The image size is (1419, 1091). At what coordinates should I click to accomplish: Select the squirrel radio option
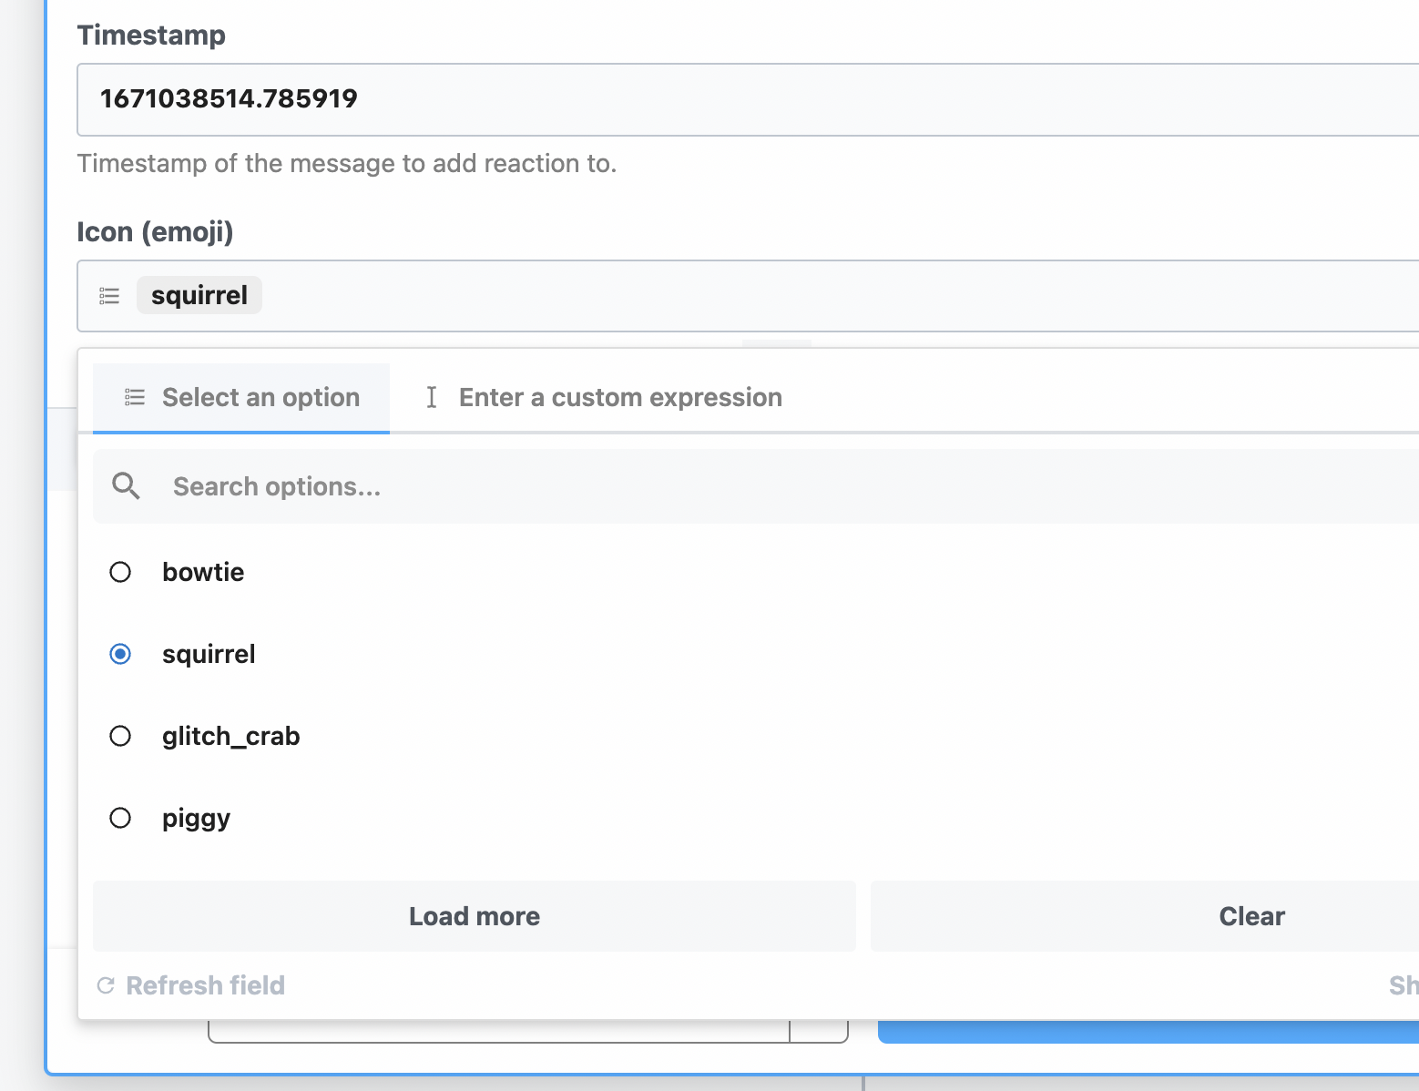tap(120, 653)
